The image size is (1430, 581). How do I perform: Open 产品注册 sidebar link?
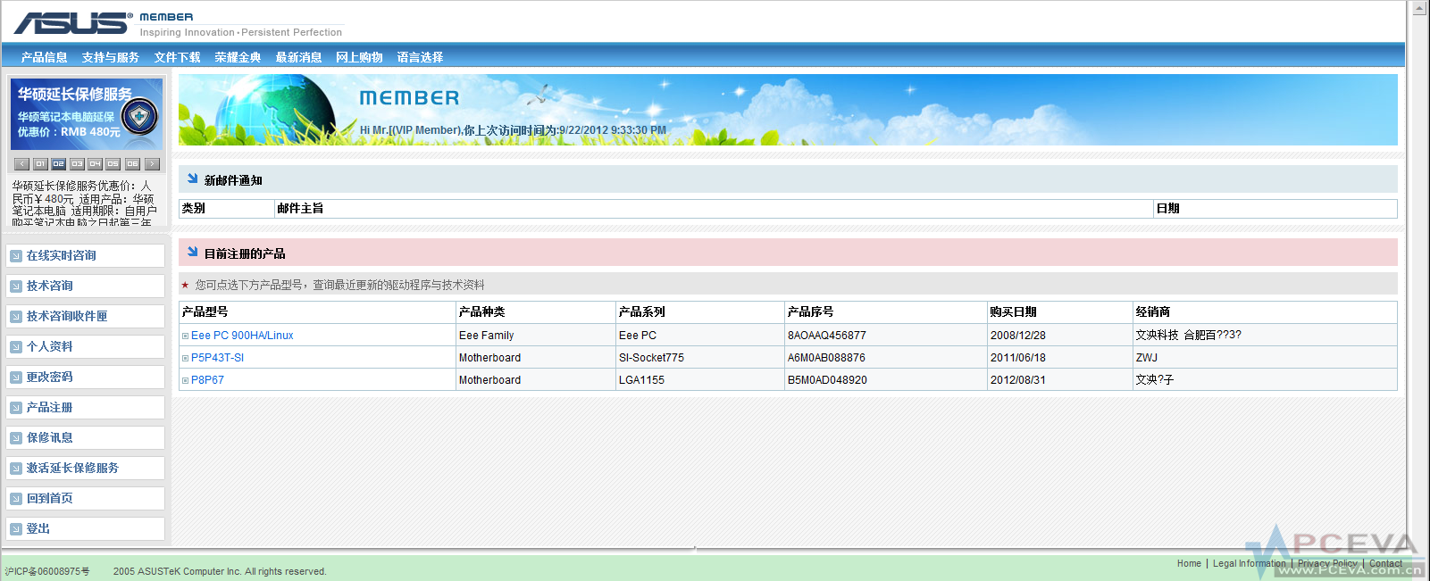coord(50,407)
